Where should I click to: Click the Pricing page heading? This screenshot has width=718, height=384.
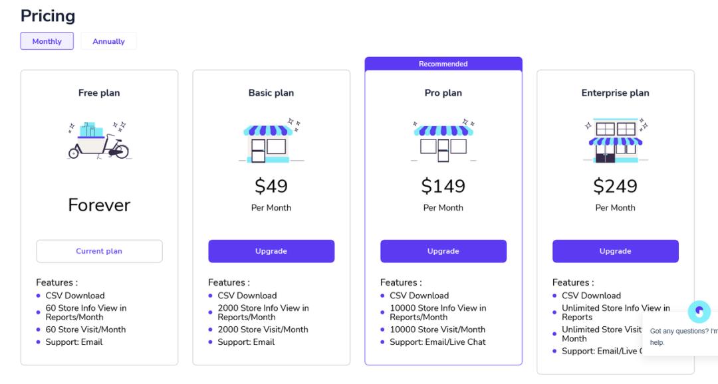point(48,16)
